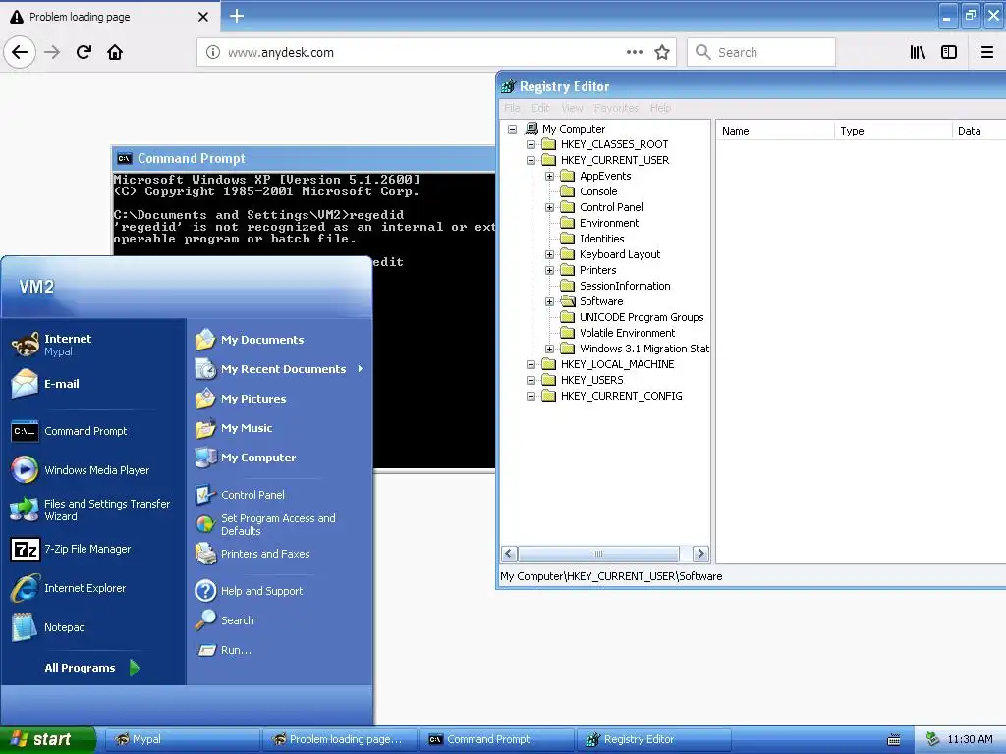Open the browser home page icon
Image resolution: width=1006 pixels, height=754 pixels.
(115, 52)
